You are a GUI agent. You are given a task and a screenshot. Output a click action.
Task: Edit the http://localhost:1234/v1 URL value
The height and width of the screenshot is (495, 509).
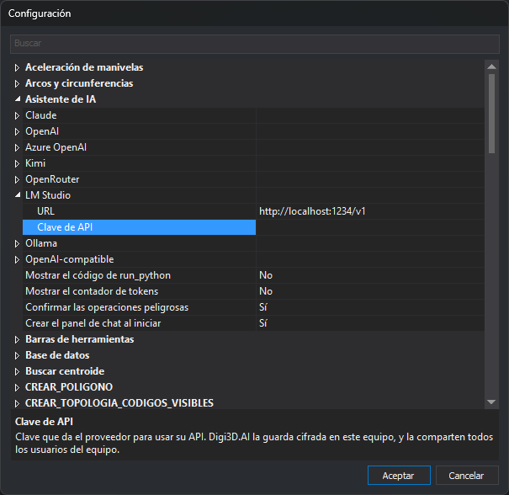tap(370, 211)
